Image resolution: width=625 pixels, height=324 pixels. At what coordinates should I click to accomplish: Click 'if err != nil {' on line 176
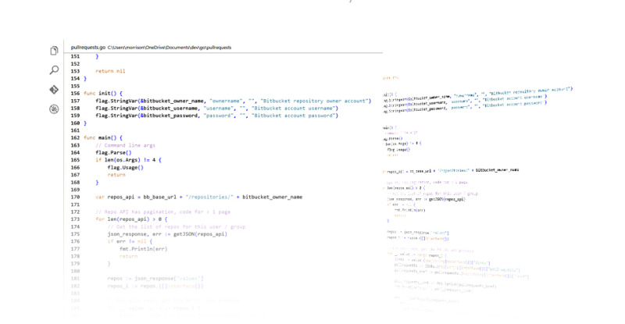130,241
